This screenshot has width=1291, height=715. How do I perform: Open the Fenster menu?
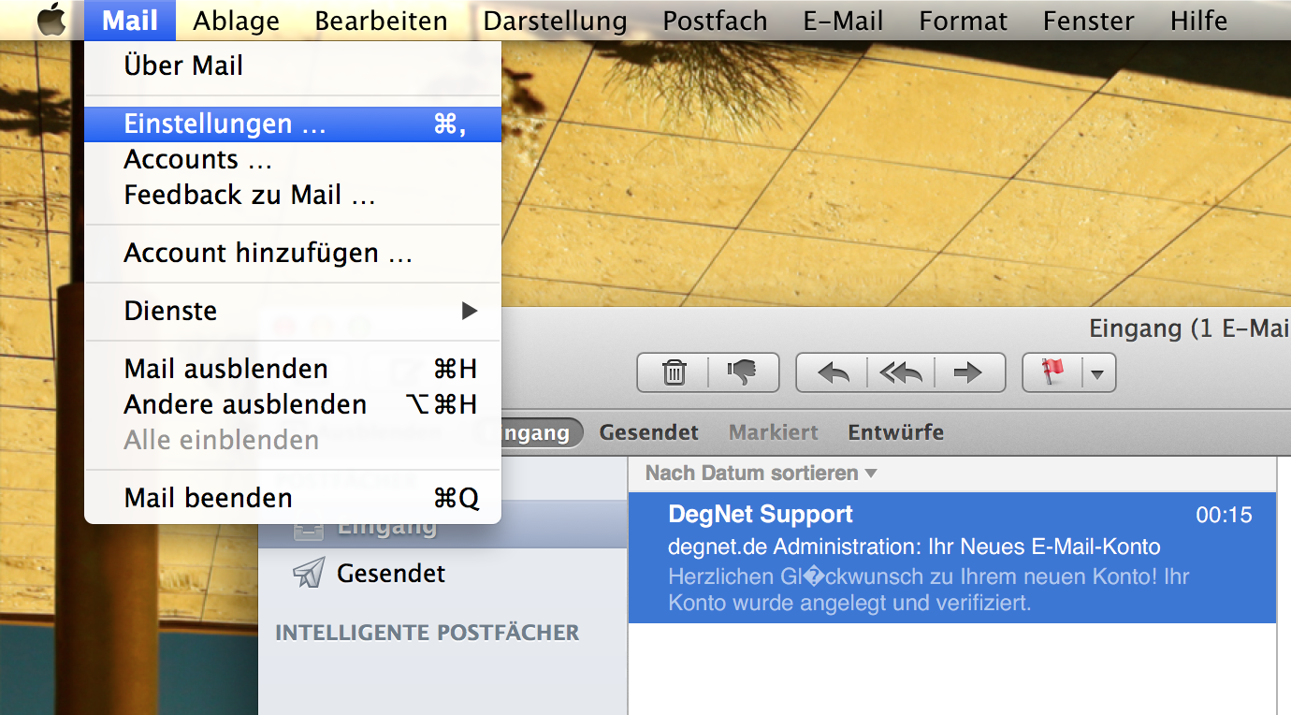click(1090, 20)
